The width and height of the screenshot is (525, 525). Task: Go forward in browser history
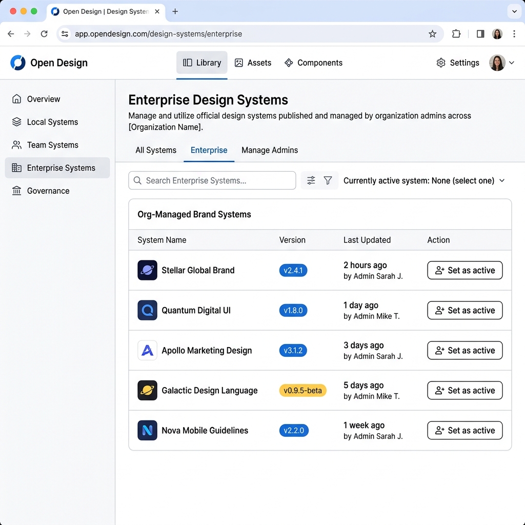point(28,34)
